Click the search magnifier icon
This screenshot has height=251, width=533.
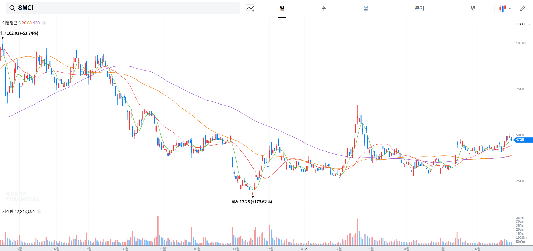(x=12, y=8)
